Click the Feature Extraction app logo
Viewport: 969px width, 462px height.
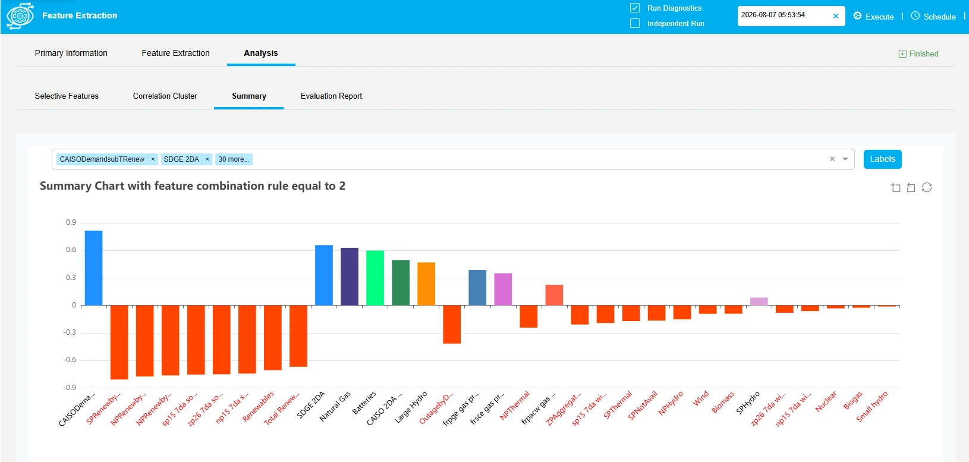[x=20, y=15]
